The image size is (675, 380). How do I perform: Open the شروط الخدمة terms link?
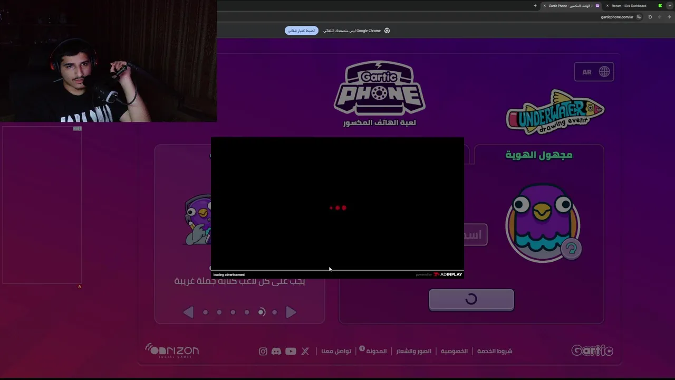[x=495, y=351]
